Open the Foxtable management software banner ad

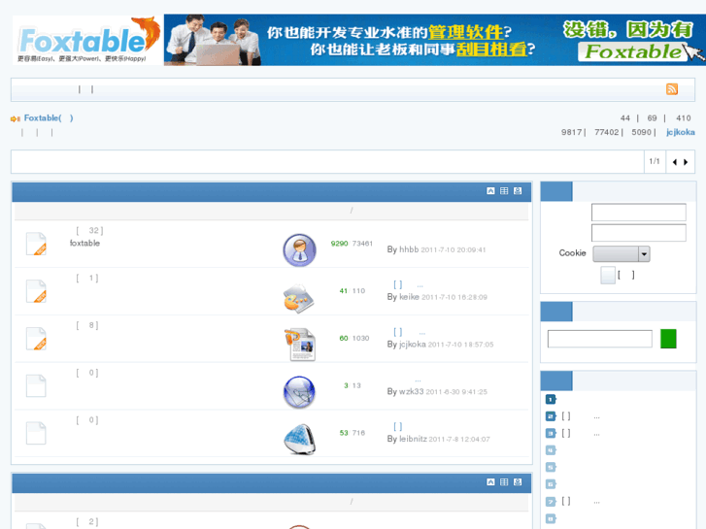point(434,40)
